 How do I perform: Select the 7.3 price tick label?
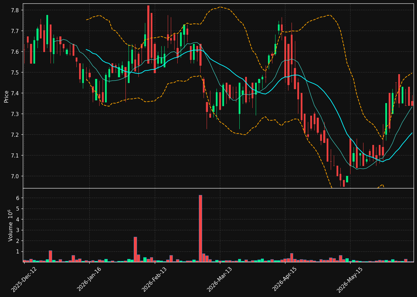[15, 114]
